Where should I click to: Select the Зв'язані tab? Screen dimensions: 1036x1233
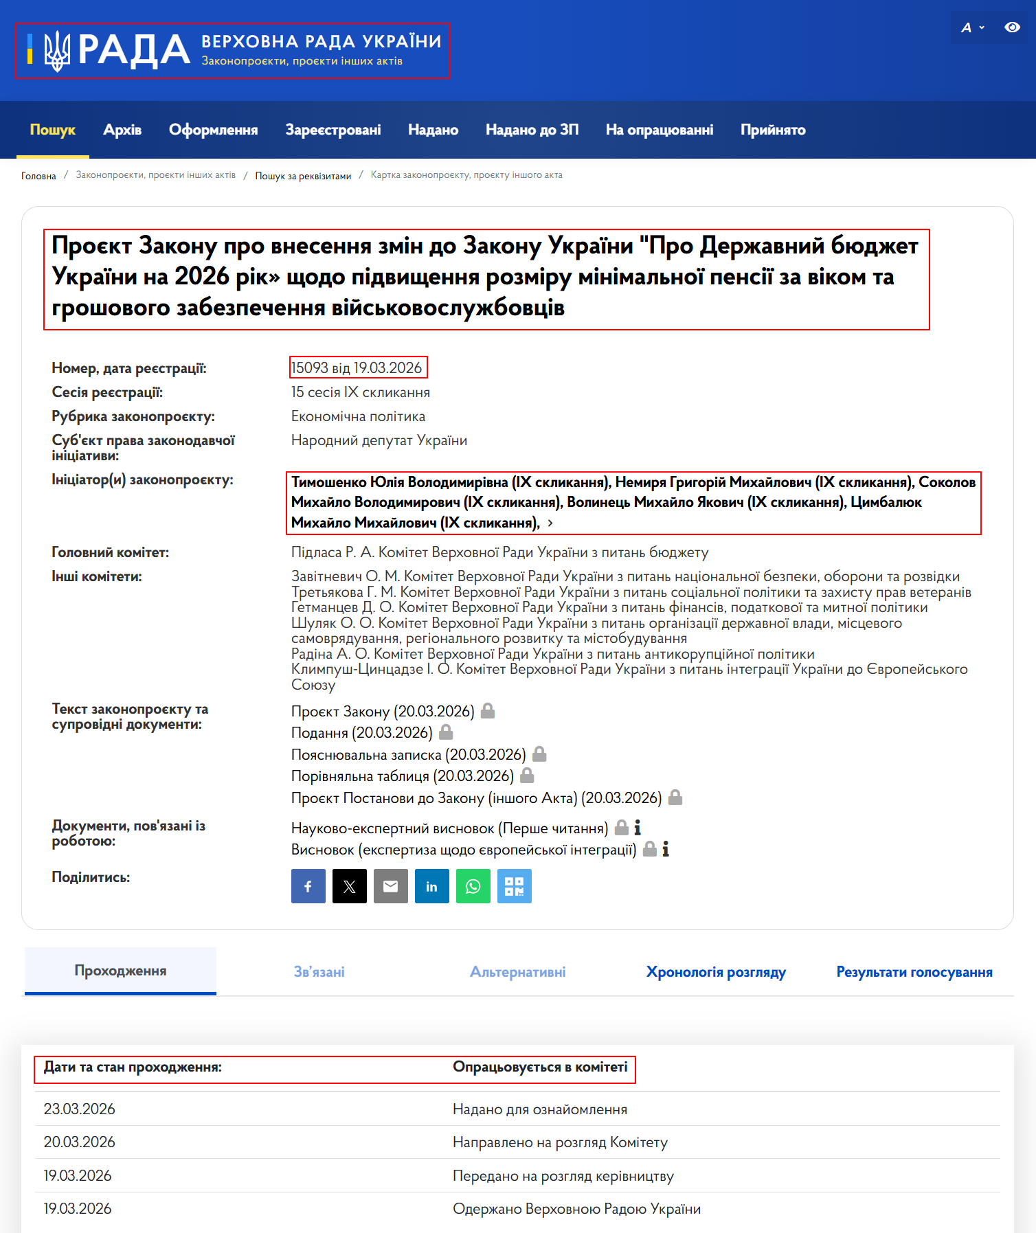point(319,971)
